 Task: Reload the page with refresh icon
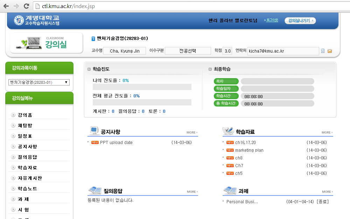pos(26,6)
